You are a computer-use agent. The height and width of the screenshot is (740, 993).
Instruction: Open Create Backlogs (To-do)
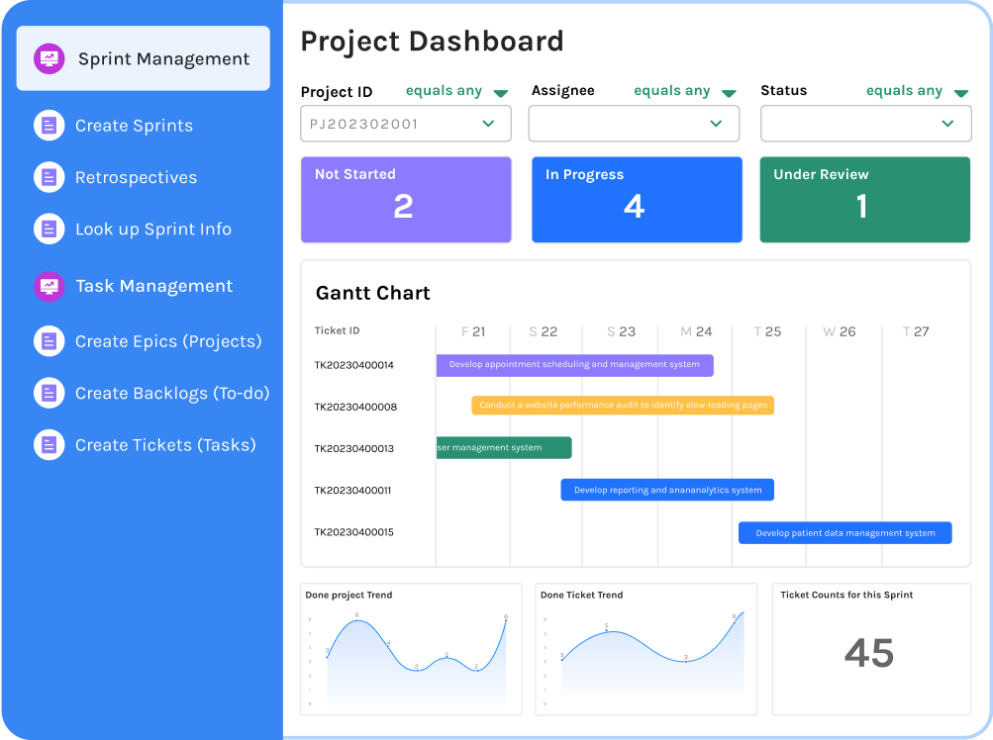[172, 393]
